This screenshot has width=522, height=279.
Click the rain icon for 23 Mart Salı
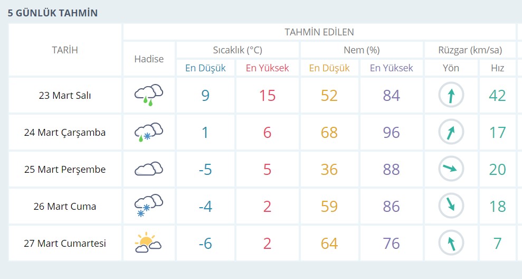point(149,95)
